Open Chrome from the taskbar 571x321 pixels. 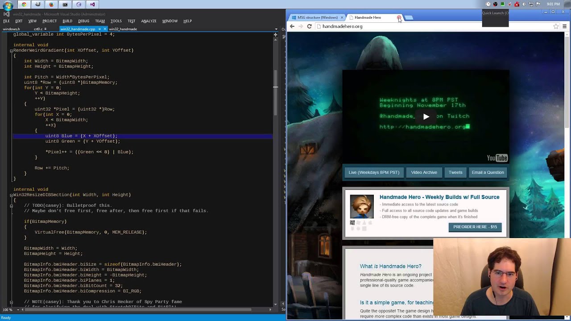24,4
